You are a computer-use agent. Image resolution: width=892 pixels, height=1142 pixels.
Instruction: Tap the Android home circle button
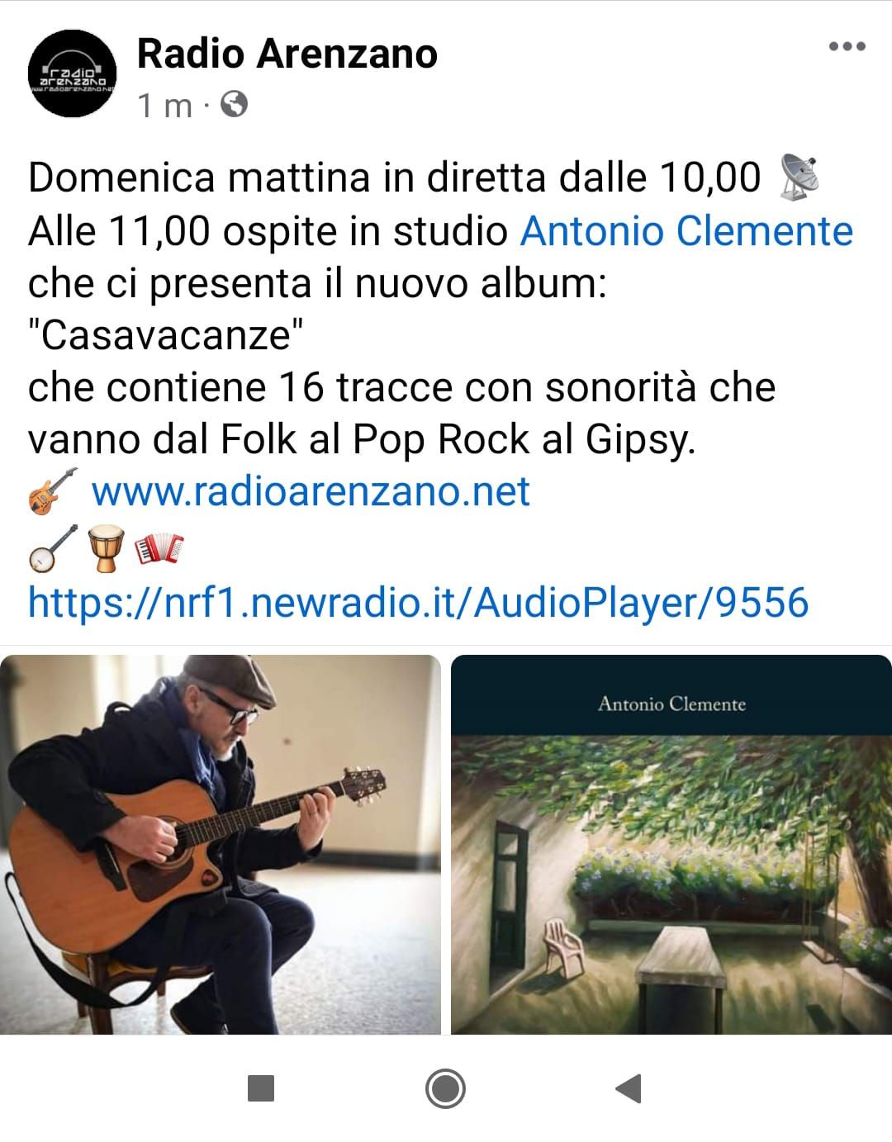point(445,1088)
